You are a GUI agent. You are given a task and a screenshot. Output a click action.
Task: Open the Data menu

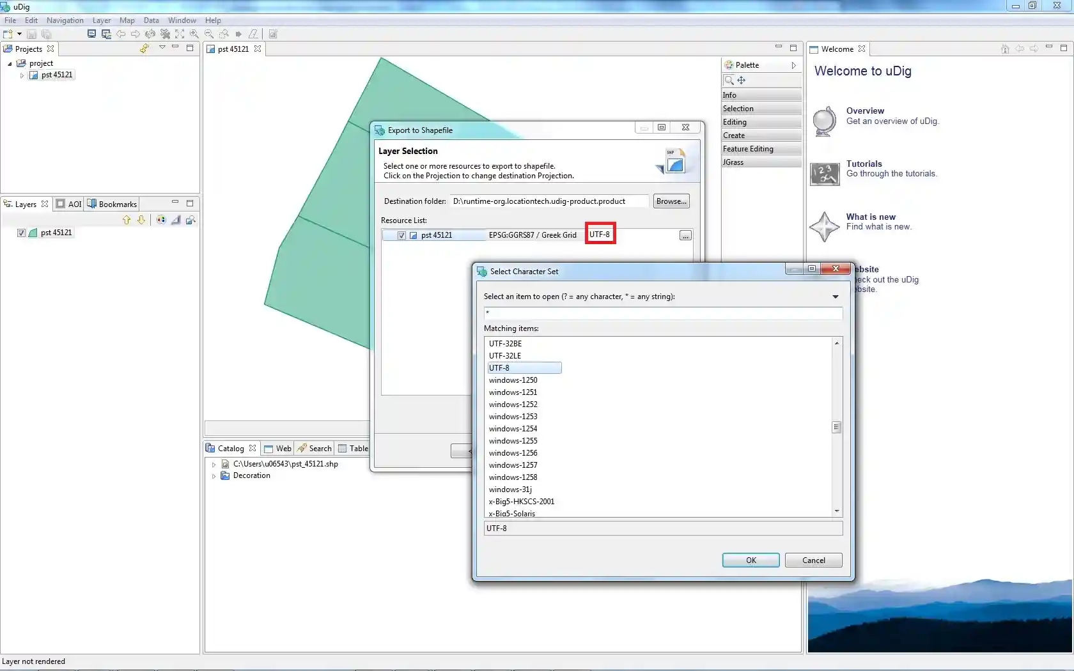[152, 20]
